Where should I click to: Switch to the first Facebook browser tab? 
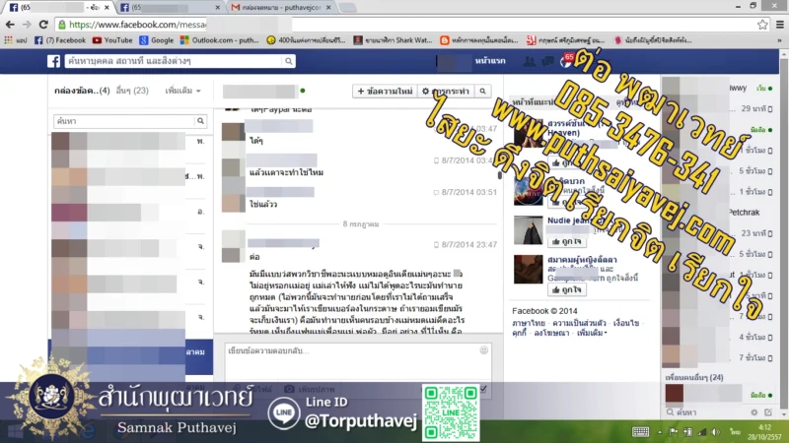[x=59, y=8]
